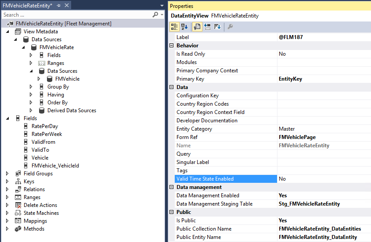Click the nested Data Sources database icon

click(42, 71)
